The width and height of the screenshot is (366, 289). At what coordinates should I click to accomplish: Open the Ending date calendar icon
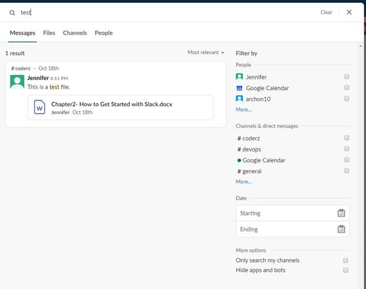341,229
